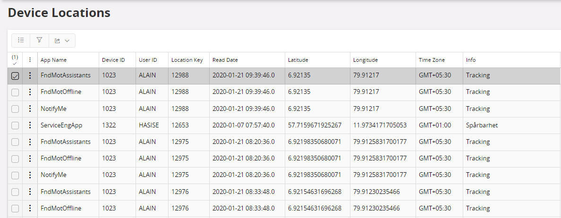This screenshot has height=218, width=561.
Task: Click the HASISE user ID cell
Action: [148, 125]
